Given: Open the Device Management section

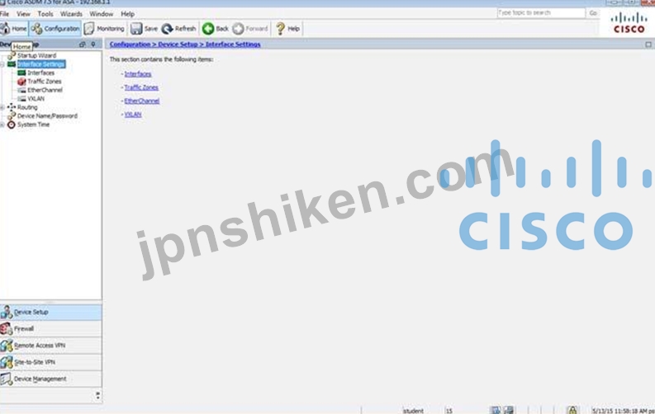Looking at the screenshot, I should (50, 379).
